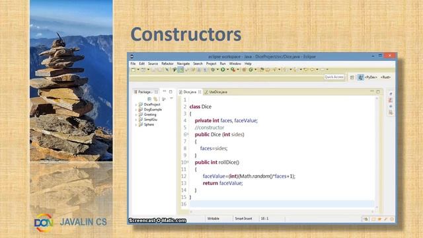Screen dimensions: 423x238
Task: Close the Dice.java tab
Action: 200,92
